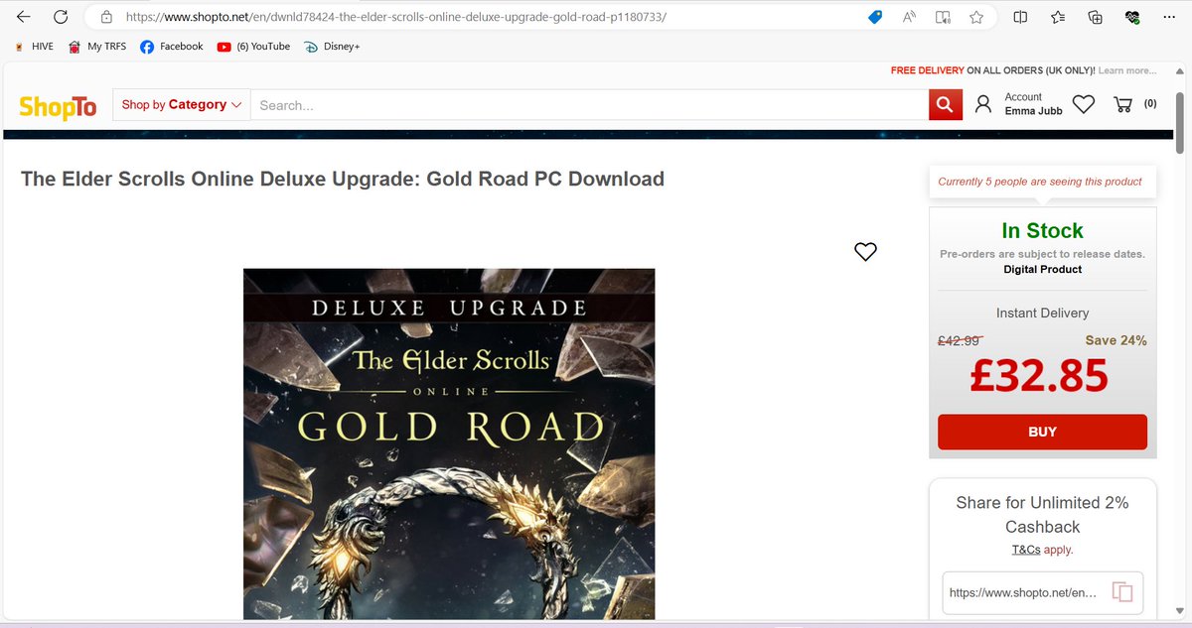Open the My TRFS bookmark
Image resolution: width=1192 pixels, height=628 pixels.
pos(97,46)
